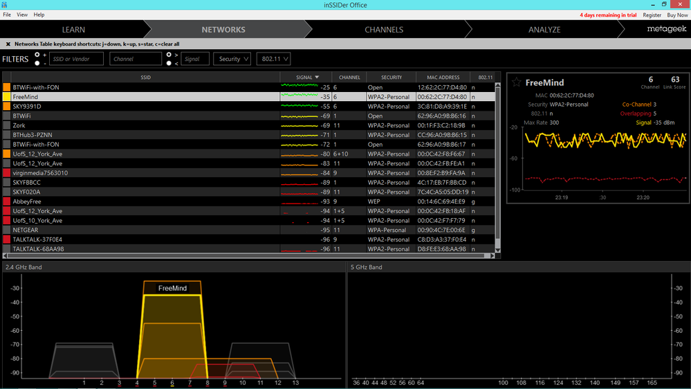Sort by the CHANNEL column header
Image resolution: width=691 pixels, height=389 pixels.
click(349, 78)
